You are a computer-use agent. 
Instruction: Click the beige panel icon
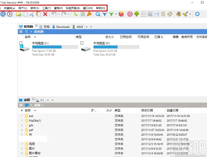163,14
